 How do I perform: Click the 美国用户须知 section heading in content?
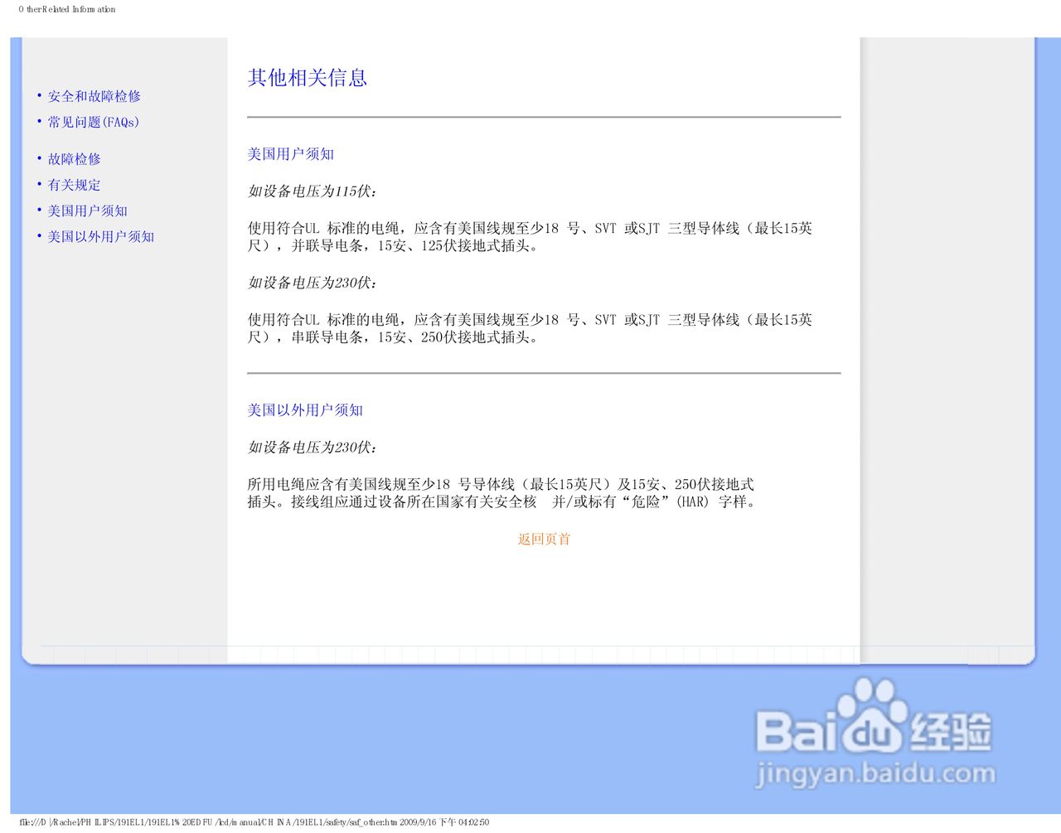click(x=290, y=154)
